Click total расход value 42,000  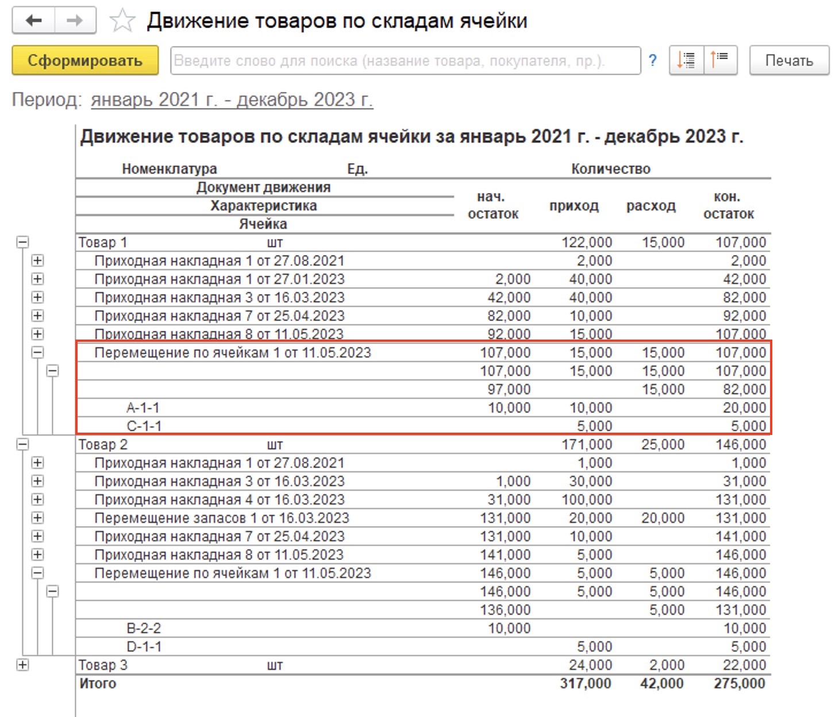click(x=661, y=684)
